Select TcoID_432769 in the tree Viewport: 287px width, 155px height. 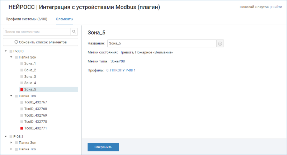tap(36, 116)
